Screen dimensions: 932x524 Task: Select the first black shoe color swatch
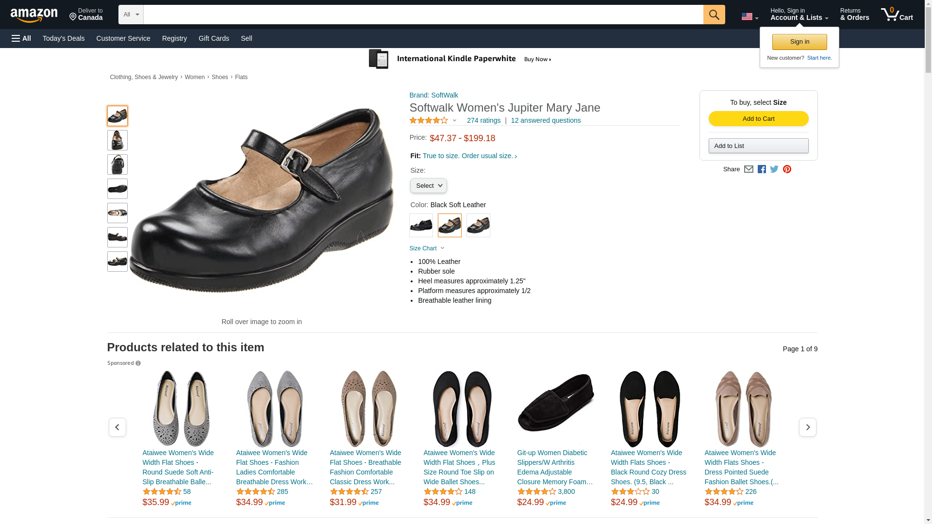(x=421, y=226)
